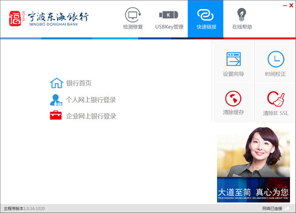Click the house icon for 银行首页
The image size is (296, 213).
57,83
